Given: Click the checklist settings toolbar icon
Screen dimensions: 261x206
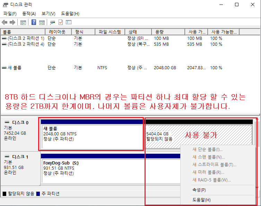Looking at the screenshot, I should point(69,22).
